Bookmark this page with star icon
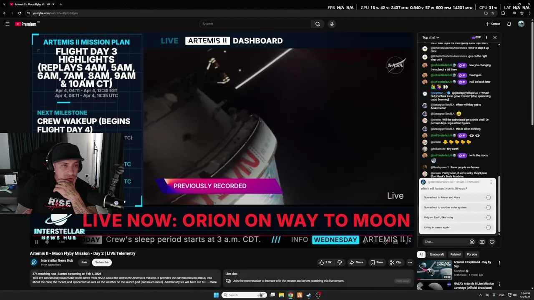534x300 pixels. click(493, 13)
